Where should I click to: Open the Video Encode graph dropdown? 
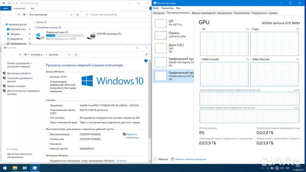point(203,59)
